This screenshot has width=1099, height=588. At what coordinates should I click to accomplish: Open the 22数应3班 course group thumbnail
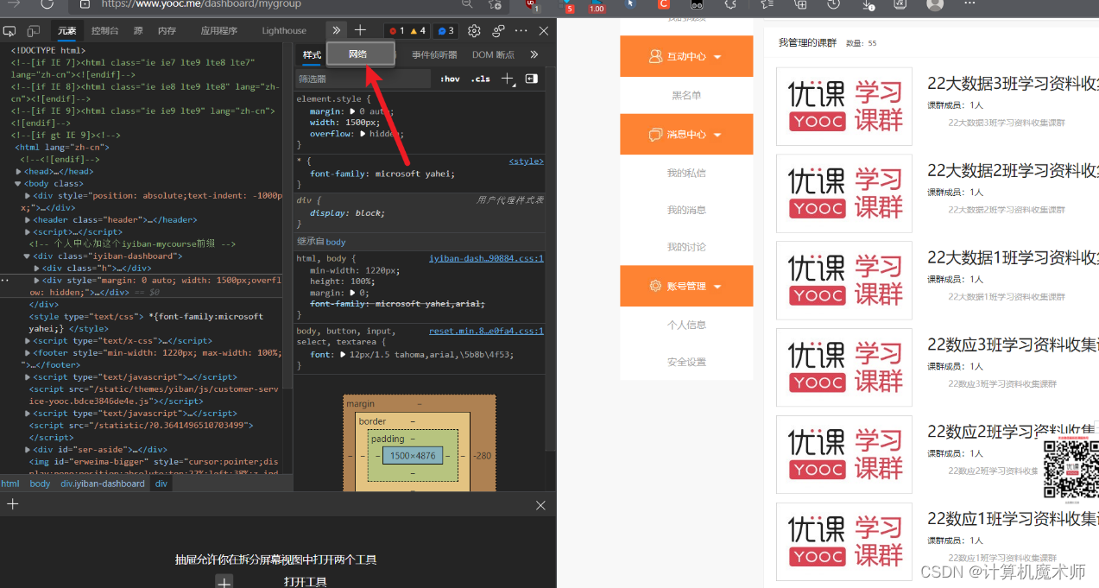click(x=844, y=367)
